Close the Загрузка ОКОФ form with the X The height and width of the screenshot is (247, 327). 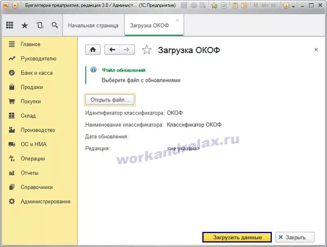(x=316, y=49)
